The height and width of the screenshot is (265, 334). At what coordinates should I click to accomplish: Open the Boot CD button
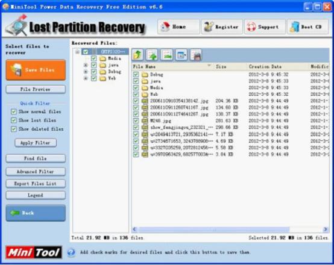pyautogui.click(x=308, y=27)
